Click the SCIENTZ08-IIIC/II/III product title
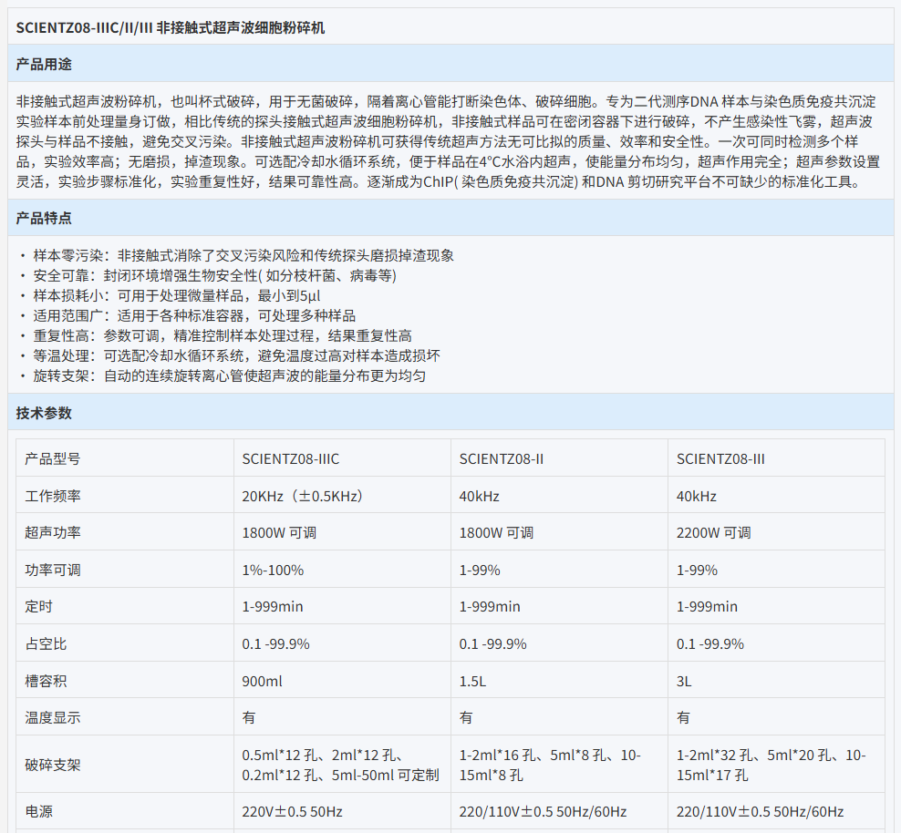 click(x=171, y=27)
